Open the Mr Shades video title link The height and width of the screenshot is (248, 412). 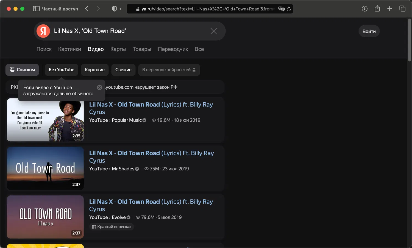[152, 157]
